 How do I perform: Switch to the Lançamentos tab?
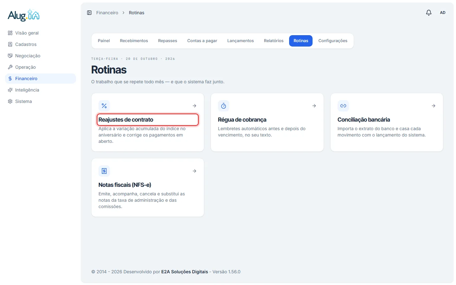click(240, 41)
